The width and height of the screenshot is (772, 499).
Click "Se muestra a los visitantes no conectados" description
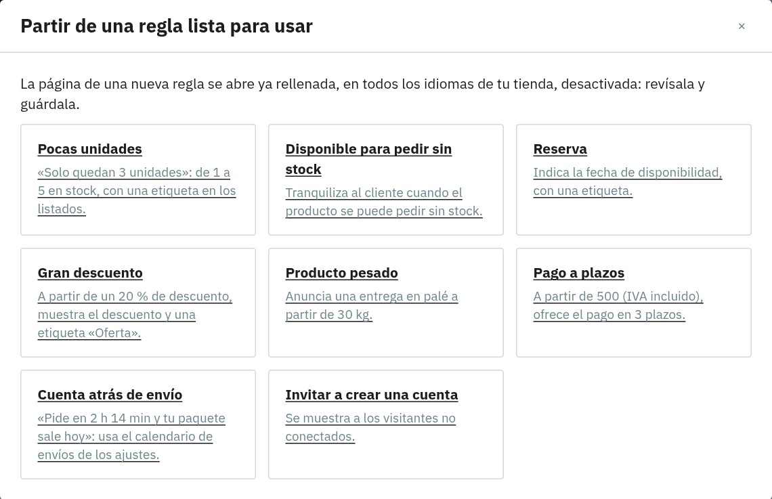coord(370,428)
